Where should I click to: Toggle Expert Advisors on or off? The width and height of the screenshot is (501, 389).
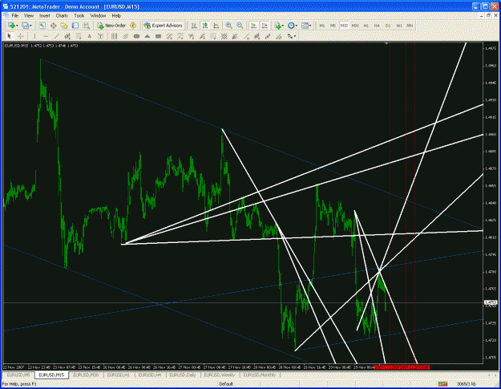pyautogui.click(x=163, y=26)
